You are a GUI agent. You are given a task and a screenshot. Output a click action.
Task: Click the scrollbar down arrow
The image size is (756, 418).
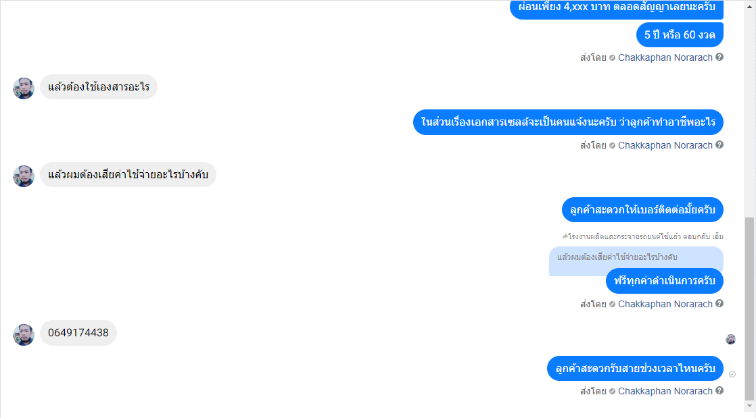click(750, 407)
